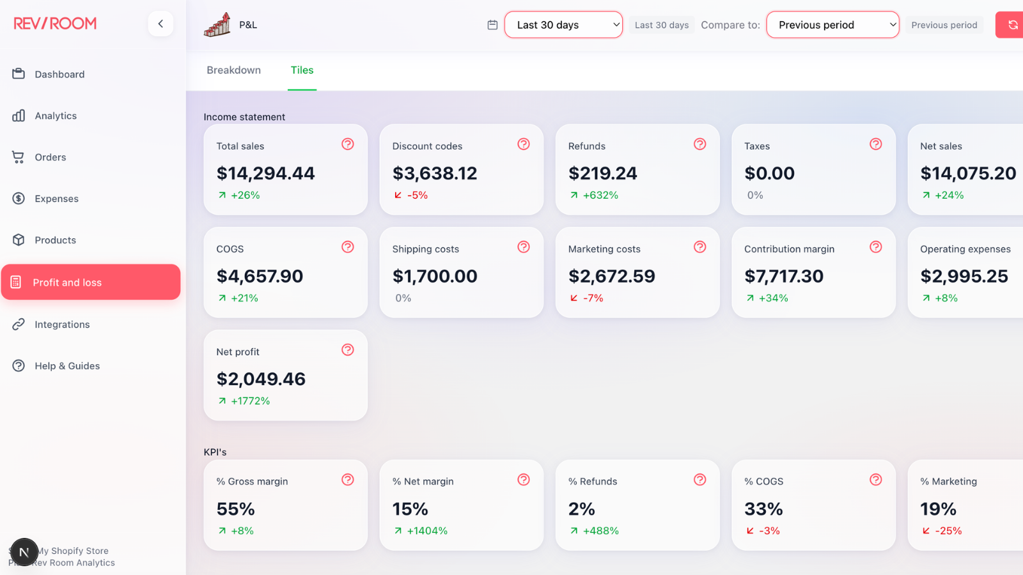The width and height of the screenshot is (1023, 575).
Task: Click the help icon on Total sales tile
Action: (x=348, y=144)
